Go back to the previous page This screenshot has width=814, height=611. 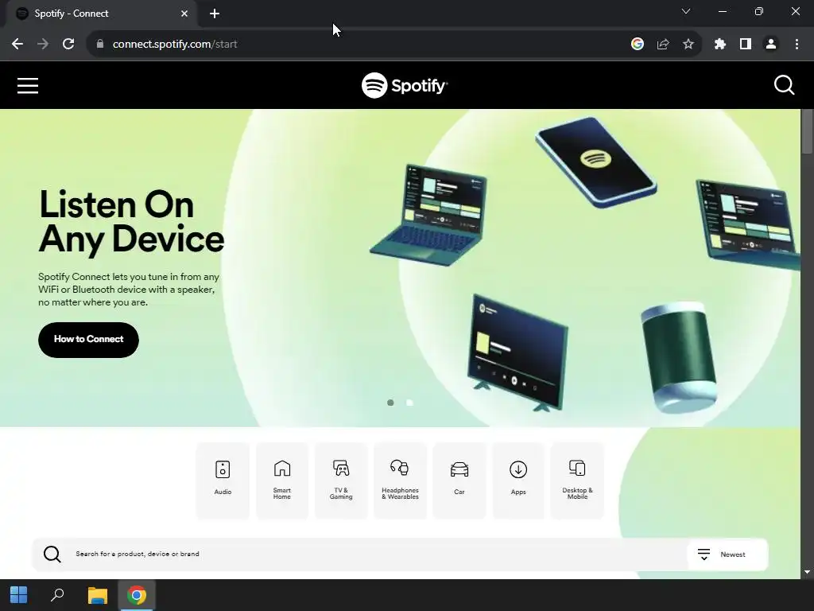click(x=17, y=45)
